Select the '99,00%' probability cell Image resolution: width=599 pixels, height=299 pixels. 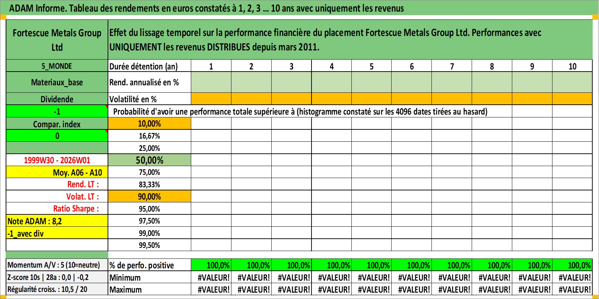point(150,233)
